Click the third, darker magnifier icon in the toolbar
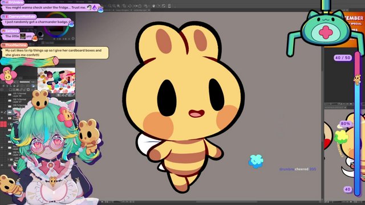The image size is (365, 205). point(118,6)
